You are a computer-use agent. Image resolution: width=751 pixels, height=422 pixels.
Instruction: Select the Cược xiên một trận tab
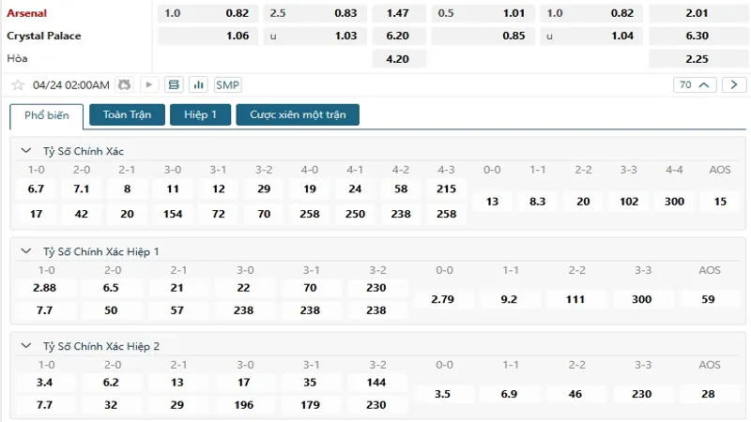coord(298,114)
